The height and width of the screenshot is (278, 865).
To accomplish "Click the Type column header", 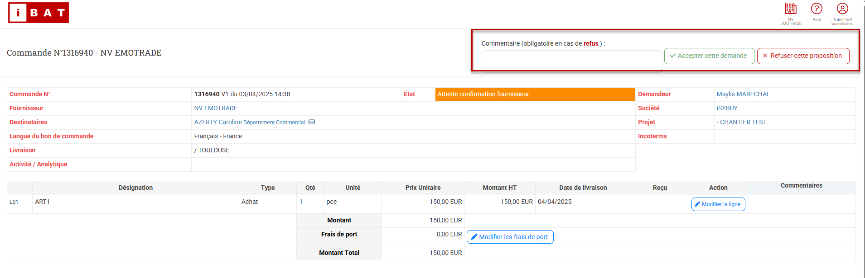I will coord(268,188).
